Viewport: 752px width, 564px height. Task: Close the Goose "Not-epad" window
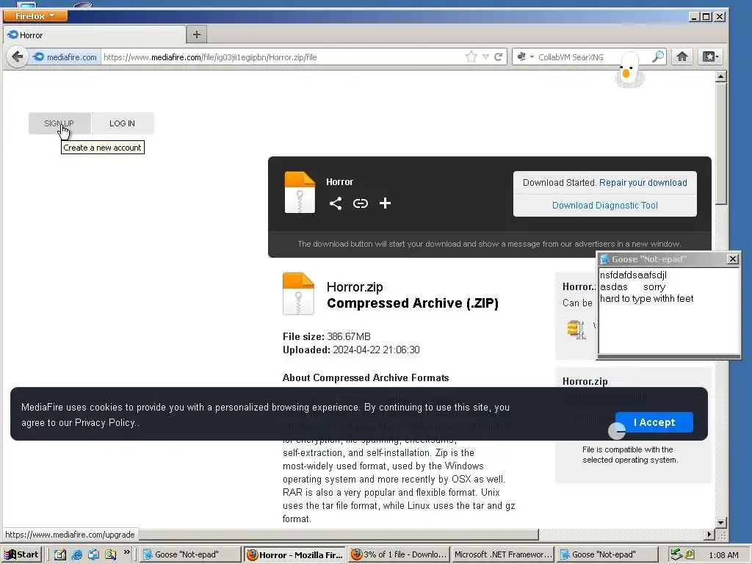732,259
